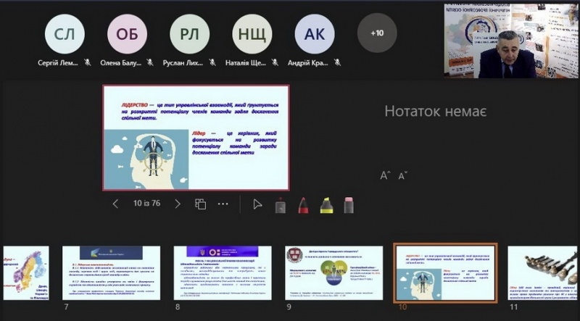Open slide 9 thumbnail
The image size is (580, 321).
[x=334, y=273]
